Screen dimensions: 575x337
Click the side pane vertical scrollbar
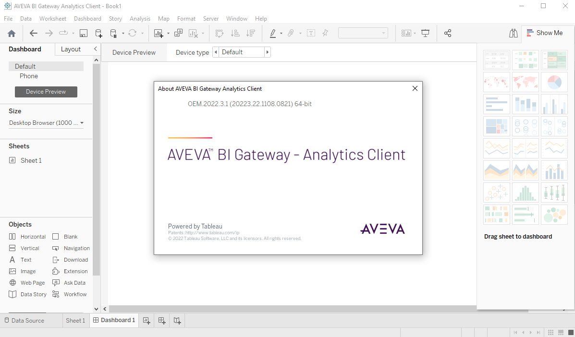coord(96,168)
